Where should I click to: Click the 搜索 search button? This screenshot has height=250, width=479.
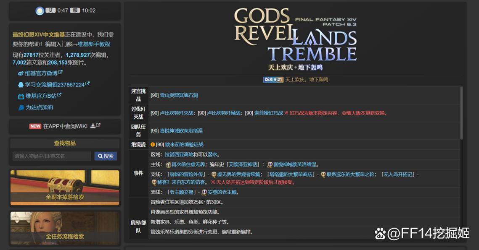(x=106, y=156)
